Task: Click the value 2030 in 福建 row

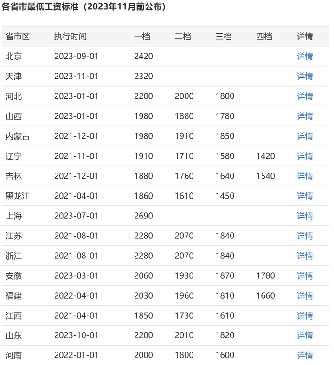Action: 143,295
